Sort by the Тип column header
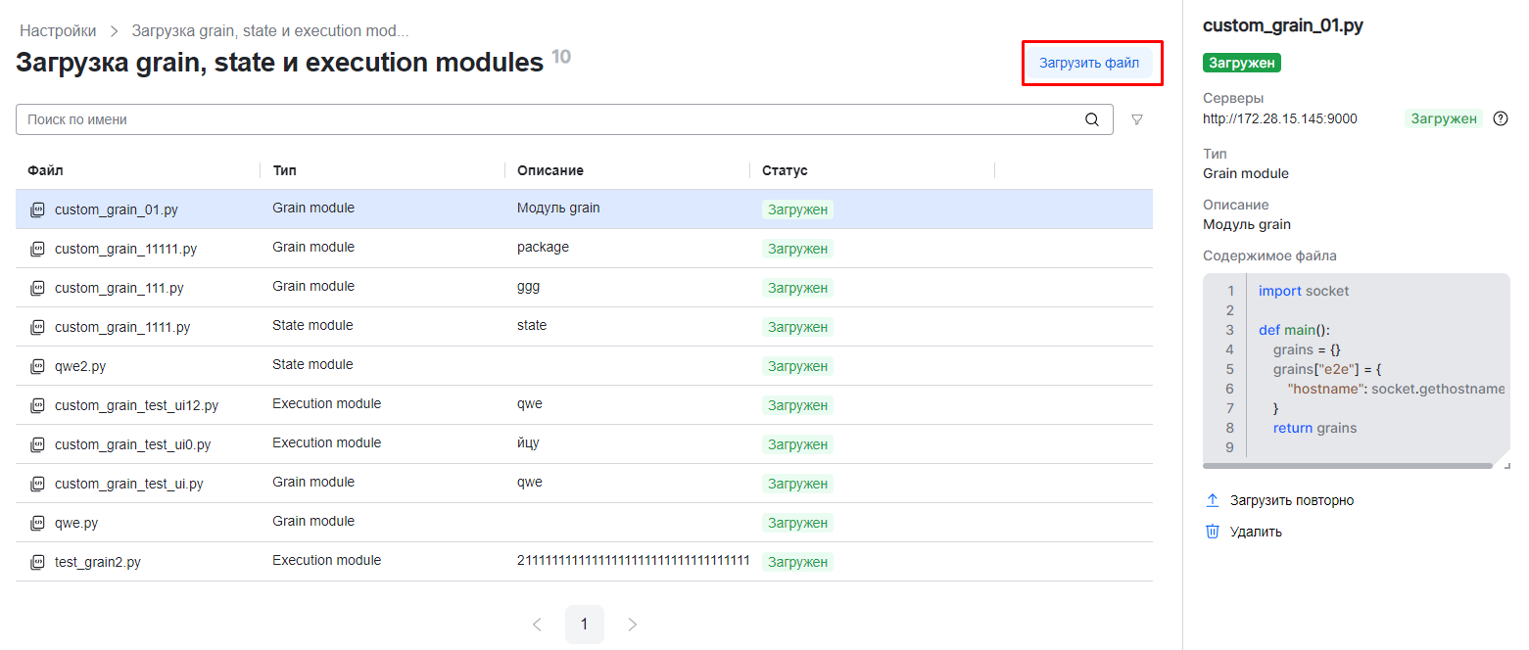This screenshot has height=650, width=1529. [285, 170]
